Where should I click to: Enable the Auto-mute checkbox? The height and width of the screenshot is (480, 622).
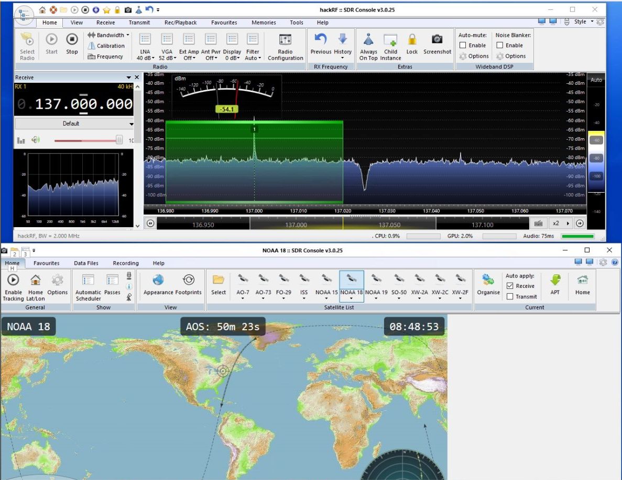463,46
